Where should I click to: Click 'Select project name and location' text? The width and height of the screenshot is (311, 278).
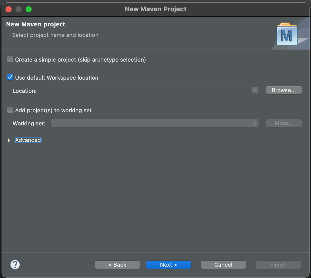tap(55, 35)
